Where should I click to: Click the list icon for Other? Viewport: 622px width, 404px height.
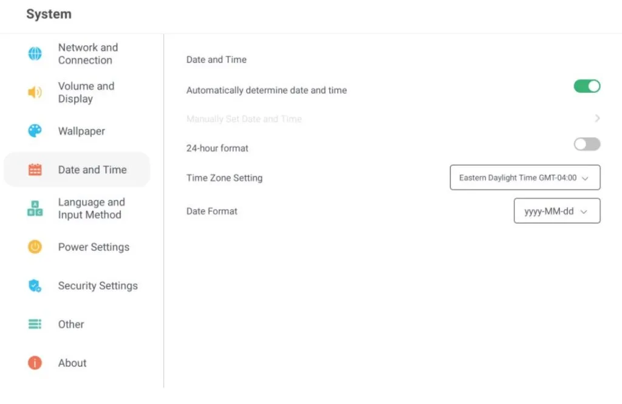35,324
